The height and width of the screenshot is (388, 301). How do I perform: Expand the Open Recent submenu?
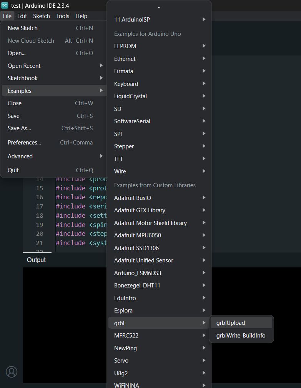click(x=54, y=66)
